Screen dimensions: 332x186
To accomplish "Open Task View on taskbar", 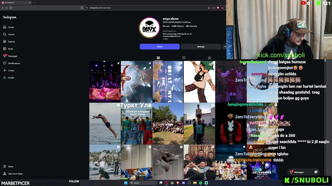I will coord(161,183).
